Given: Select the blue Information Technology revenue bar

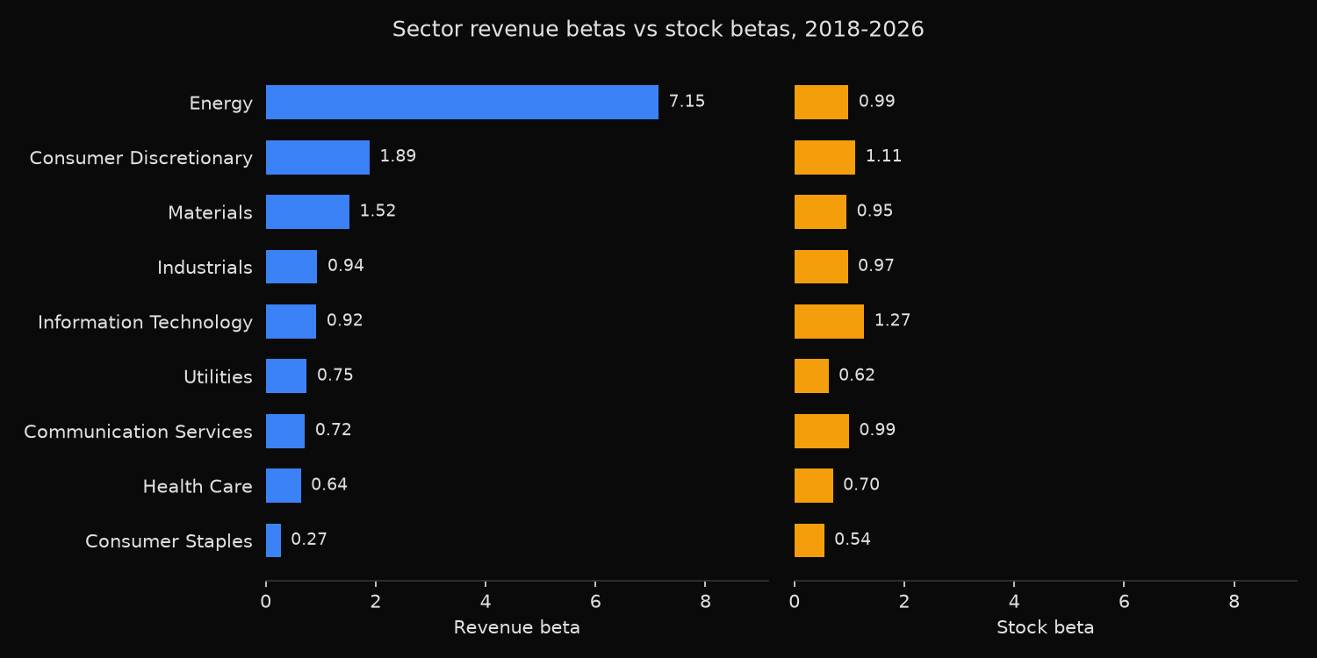Looking at the screenshot, I should (291, 321).
